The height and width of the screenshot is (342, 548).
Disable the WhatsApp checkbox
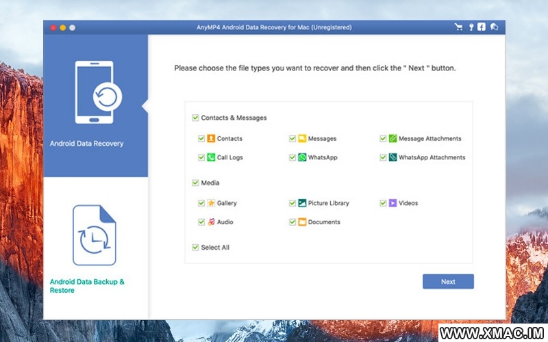click(x=292, y=157)
